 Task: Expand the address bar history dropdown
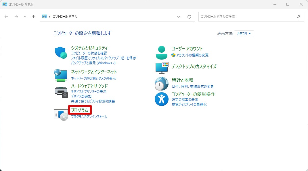[x=179, y=17]
